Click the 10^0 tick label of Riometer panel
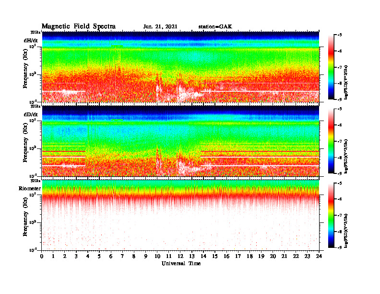The height and width of the screenshot is (294, 380). click(33, 222)
